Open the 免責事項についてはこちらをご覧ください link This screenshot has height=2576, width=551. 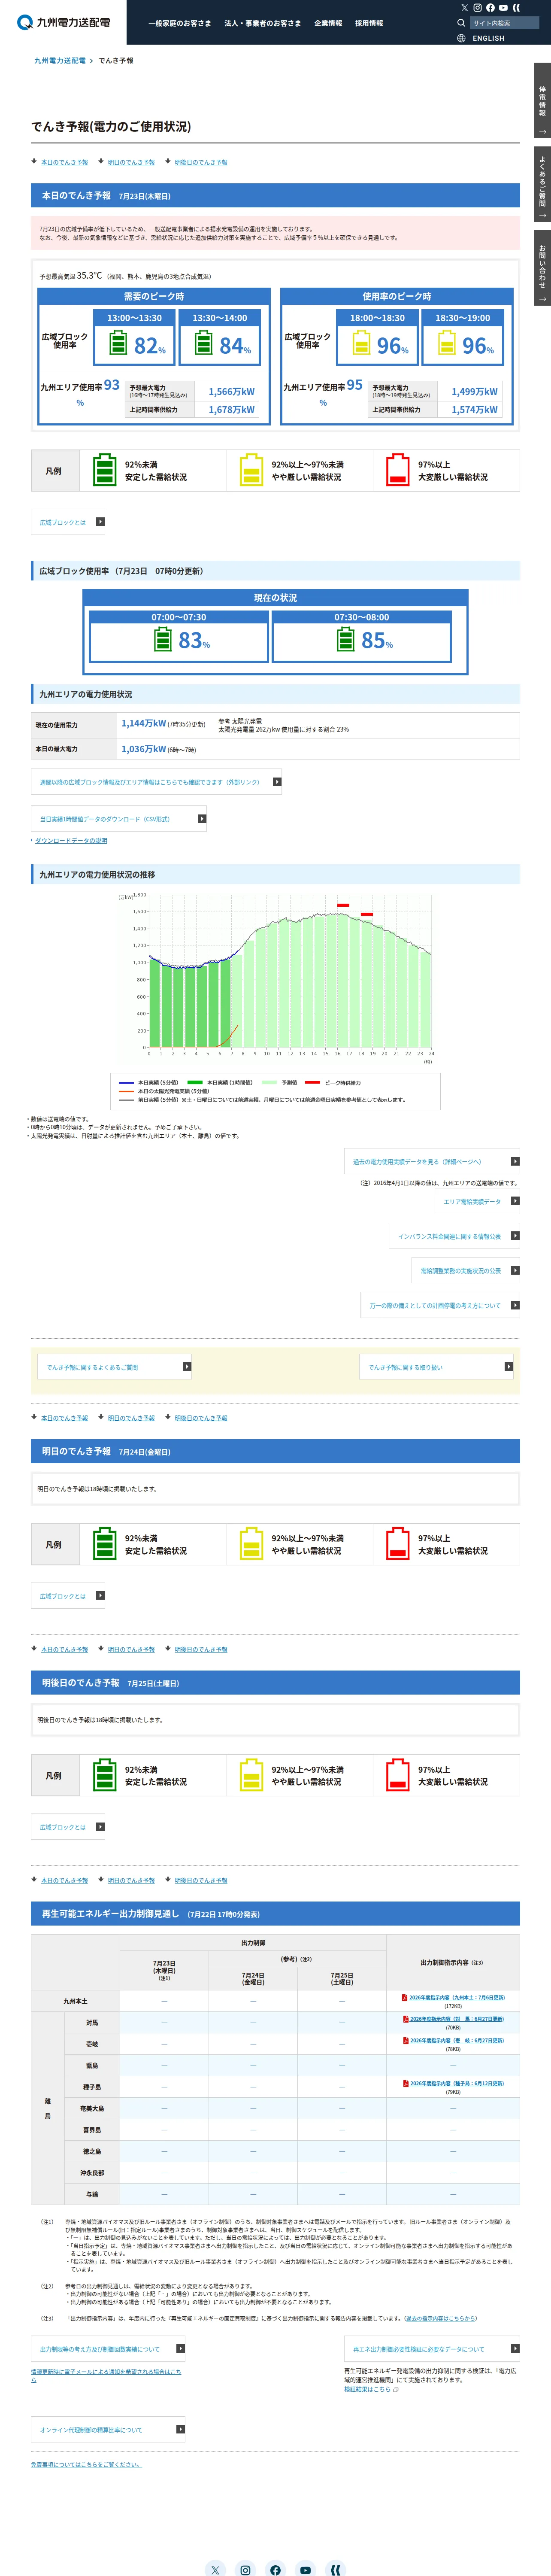point(86,2464)
